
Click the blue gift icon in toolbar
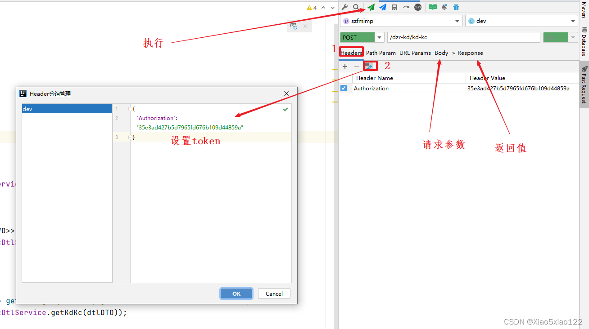click(456, 7)
